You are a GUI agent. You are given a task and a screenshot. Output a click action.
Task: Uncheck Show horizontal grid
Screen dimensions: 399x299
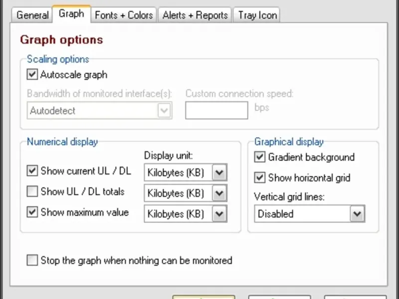tap(259, 178)
